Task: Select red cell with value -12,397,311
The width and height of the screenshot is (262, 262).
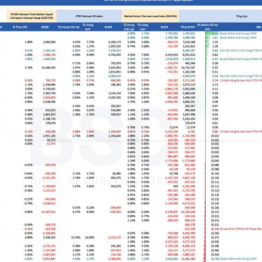Action: (48, 212)
